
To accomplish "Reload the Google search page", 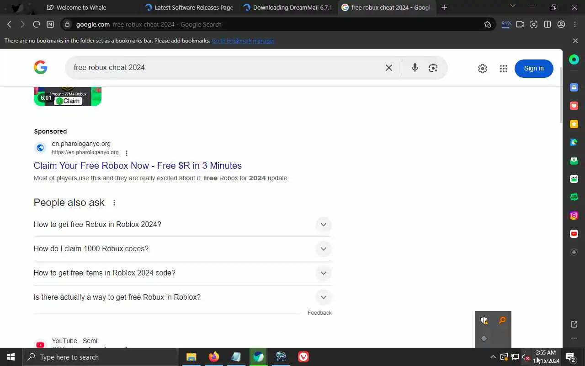I will click(37, 24).
